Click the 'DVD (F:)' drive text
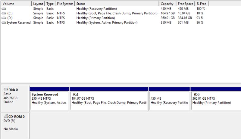Screen dimensions: 241x139 (x=9, y=121)
